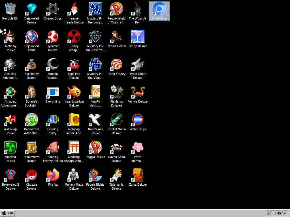Select Mystery PI The Lottery shortcut
This screenshot has width=290, height=217.
tap(95, 9)
